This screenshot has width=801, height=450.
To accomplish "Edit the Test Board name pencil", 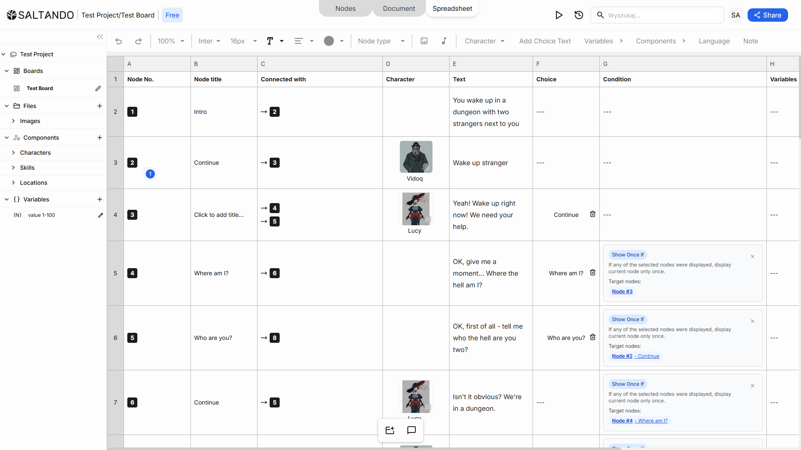I will tap(98, 88).
